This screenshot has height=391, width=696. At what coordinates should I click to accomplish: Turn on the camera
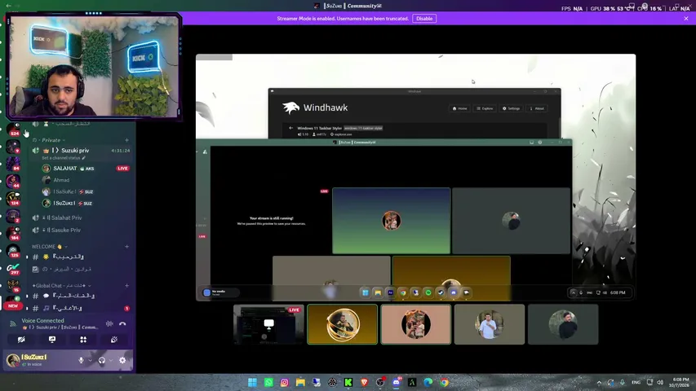[21, 340]
